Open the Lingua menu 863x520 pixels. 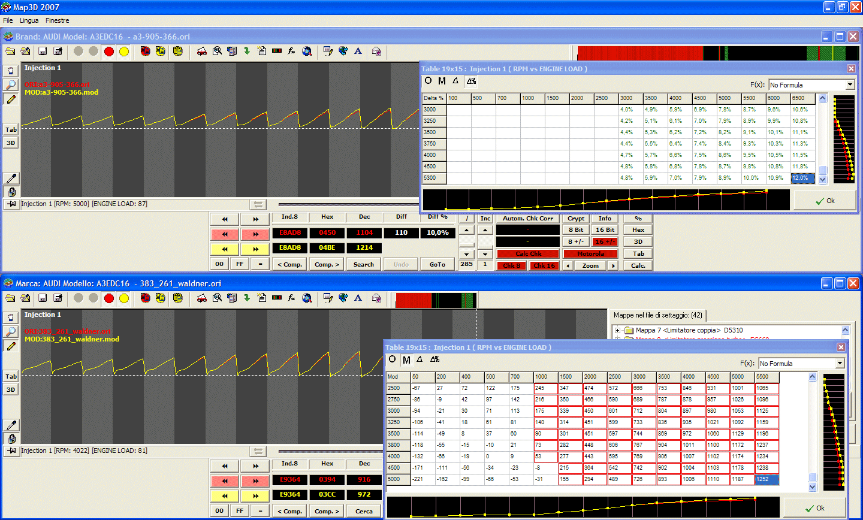pyautogui.click(x=29, y=20)
